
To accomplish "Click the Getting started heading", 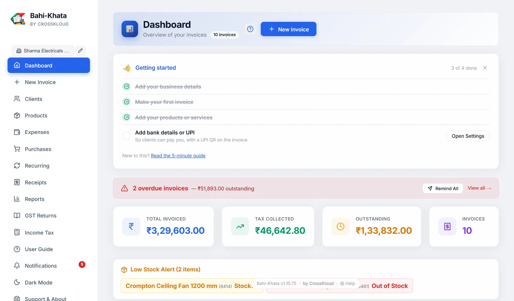I will [155, 68].
